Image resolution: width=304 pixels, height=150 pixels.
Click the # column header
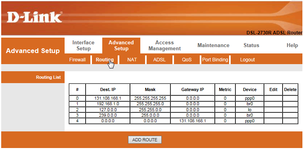[x=77, y=89]
